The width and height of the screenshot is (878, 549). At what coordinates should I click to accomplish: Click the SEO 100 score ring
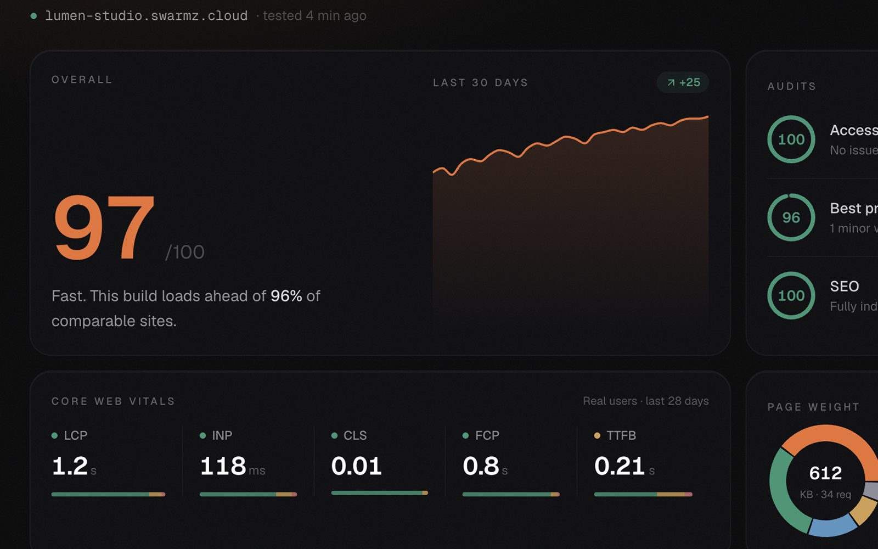(791, 295)
